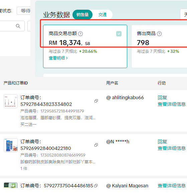Toggle the 商品交易总额 card checkbox
This screenshot has width=187, height=196.
tap(119, 34)
